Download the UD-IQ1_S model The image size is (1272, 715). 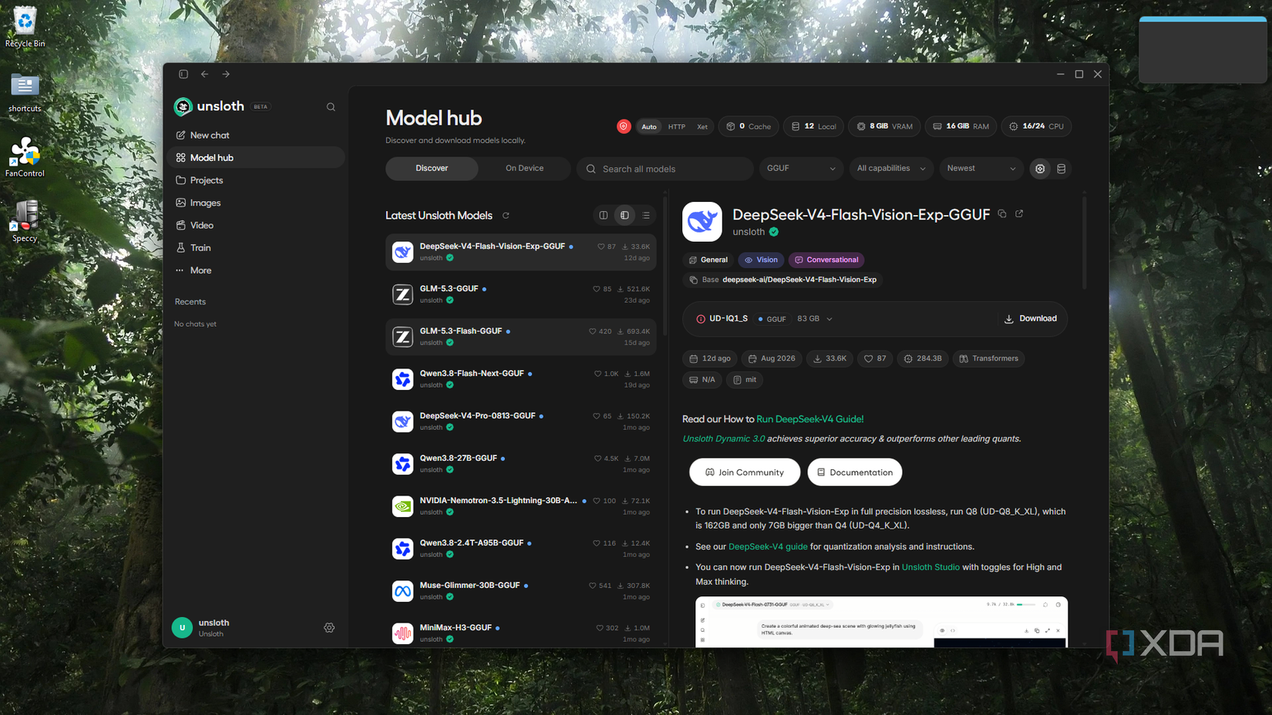pyautogui.click(x=1031, y=319)
